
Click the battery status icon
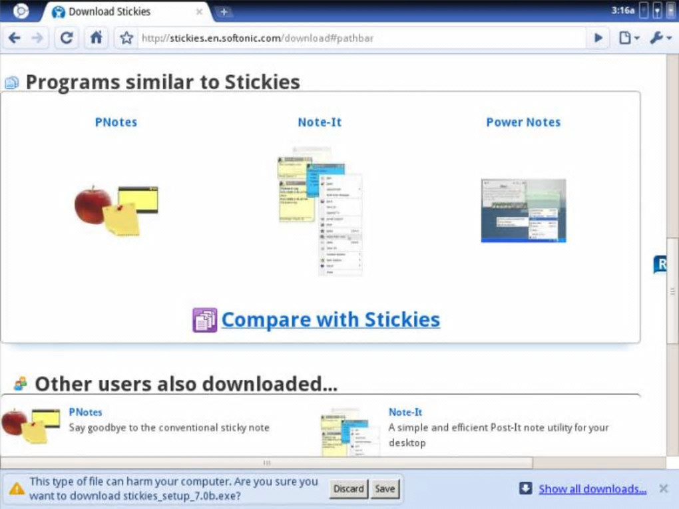point(671,11)
